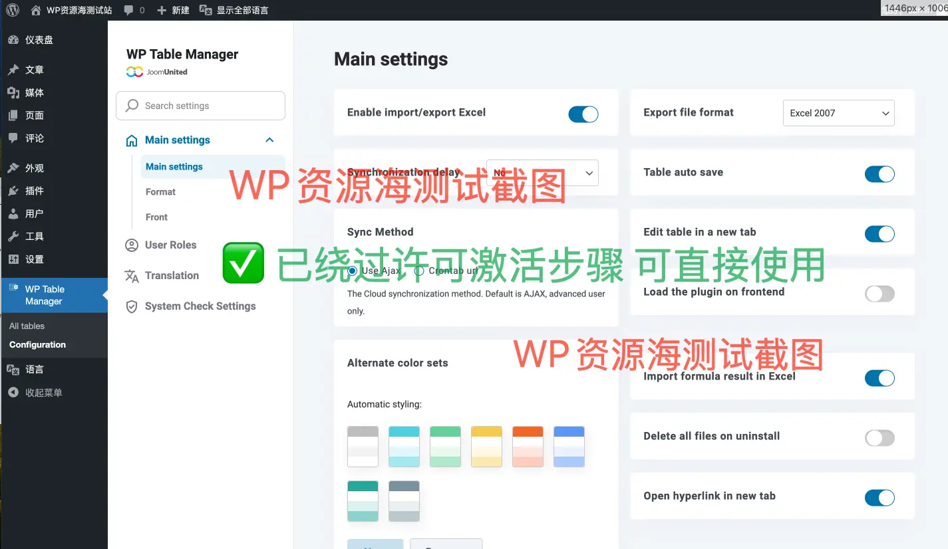The image size is (948, 549).
Task: Click the System Check shield icon
Action: [132, 306]
